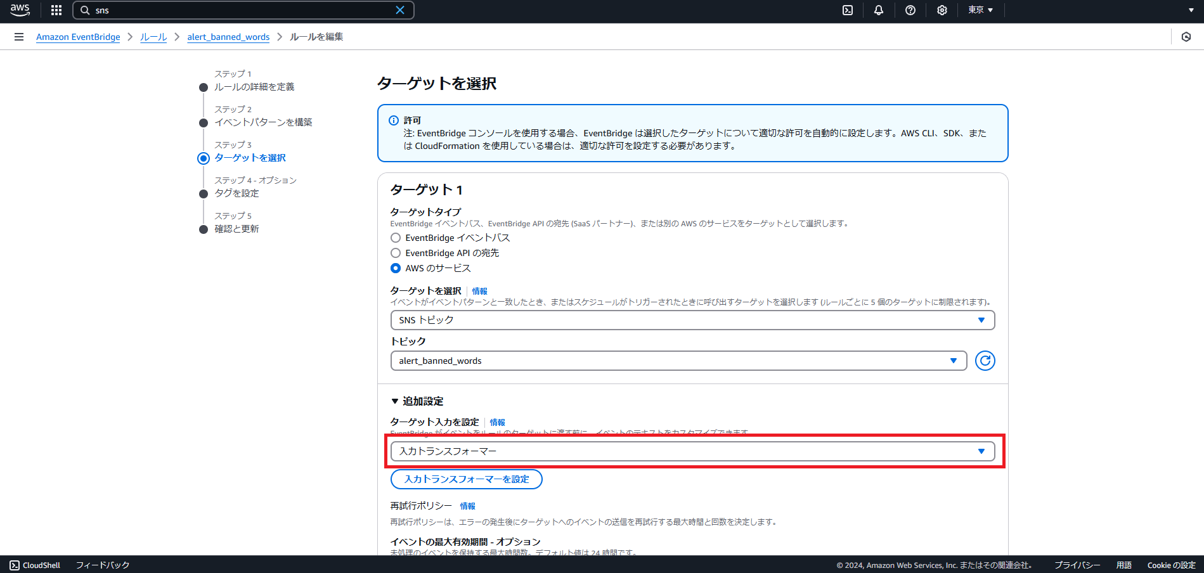Open プライバシー footer link
The image size is (1204, 573).
(x=1077, y=565)
